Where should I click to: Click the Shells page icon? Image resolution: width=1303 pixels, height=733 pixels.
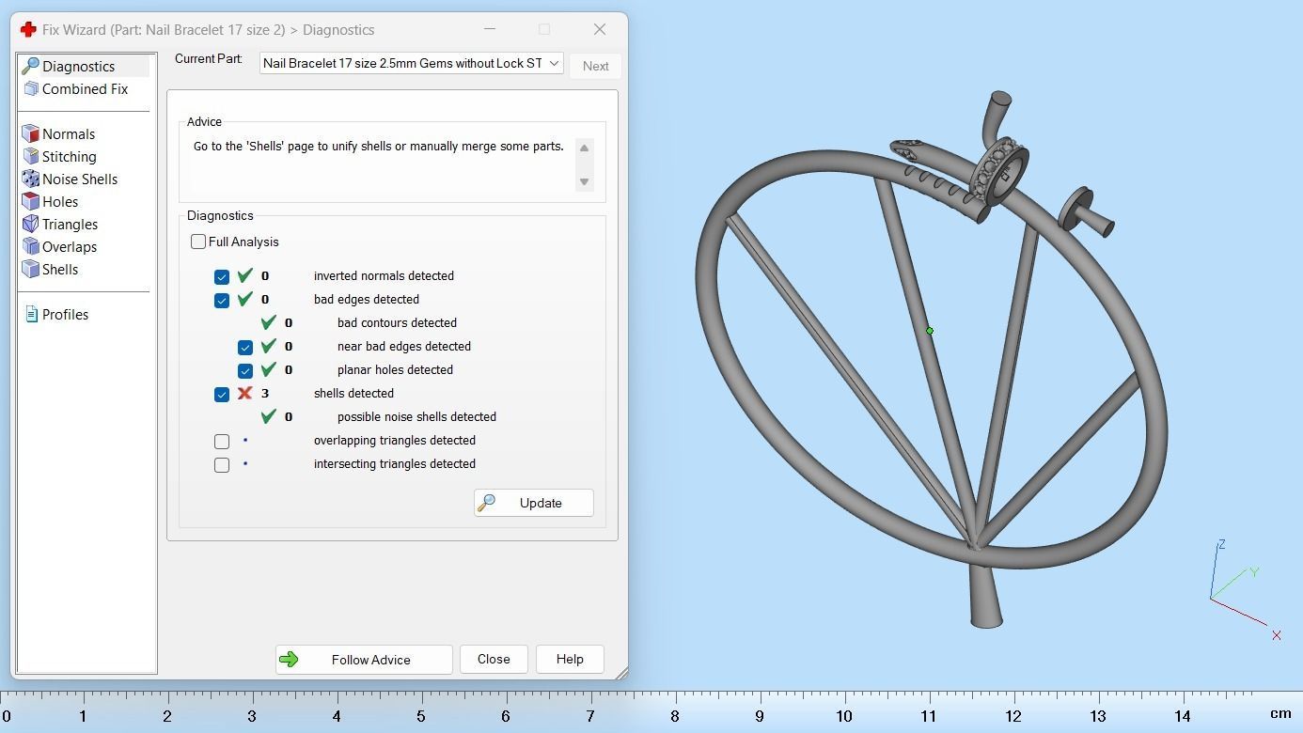[30, 269]
